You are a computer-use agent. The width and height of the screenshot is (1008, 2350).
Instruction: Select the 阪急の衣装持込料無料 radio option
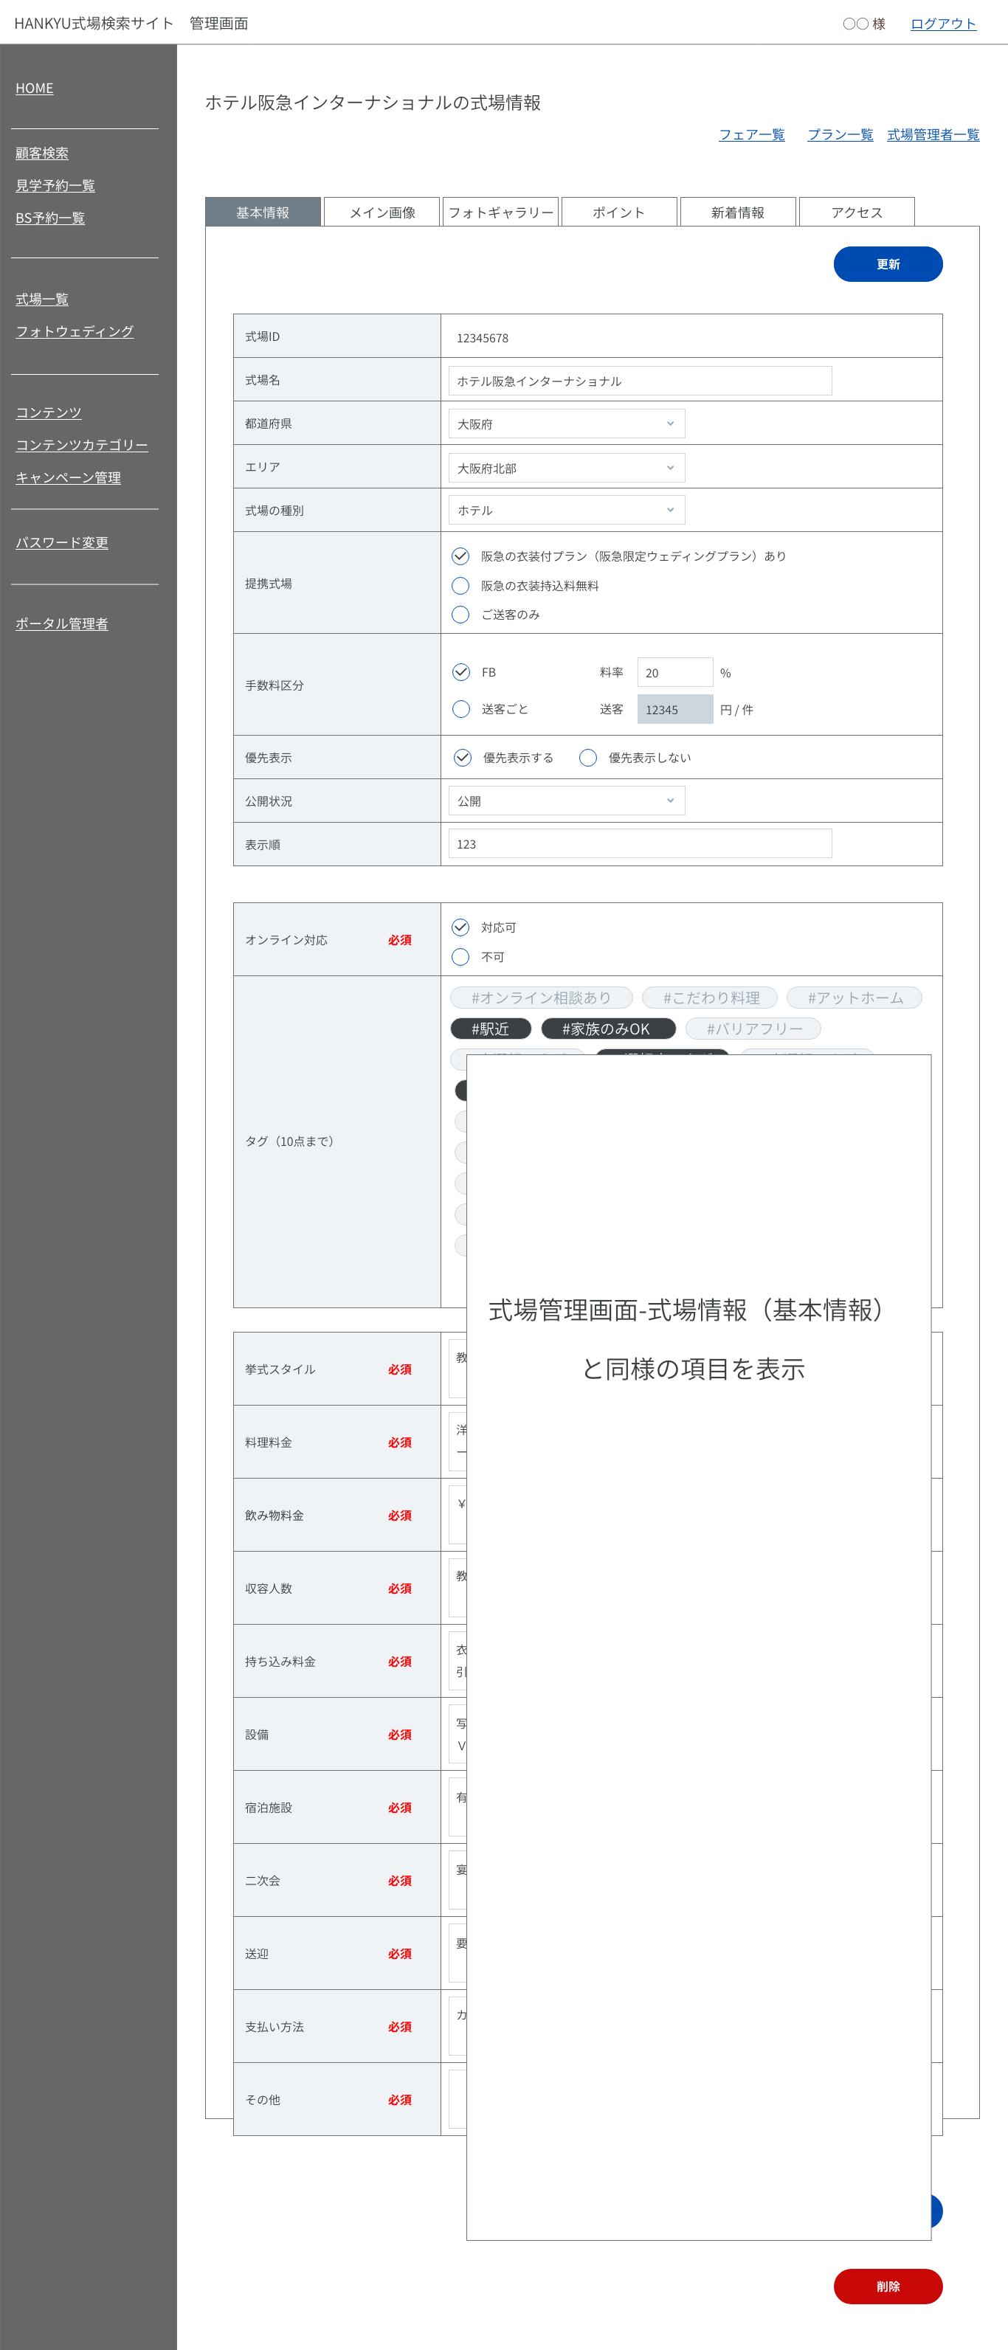(x=460, y=586)
